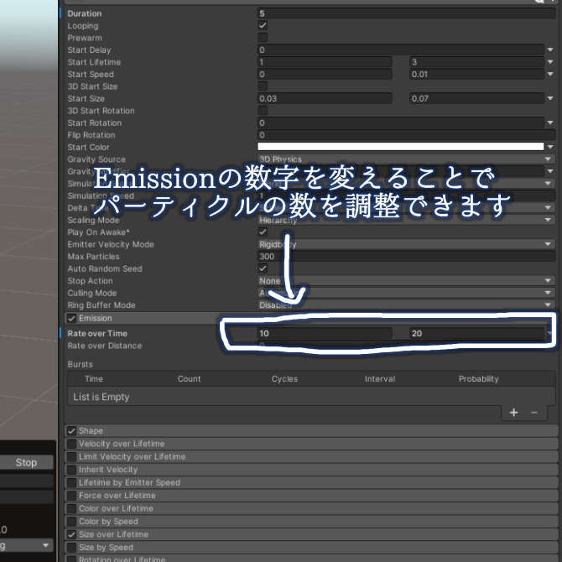
Task: Open the Scaling Mode dropdown
Action: point(407,220)
